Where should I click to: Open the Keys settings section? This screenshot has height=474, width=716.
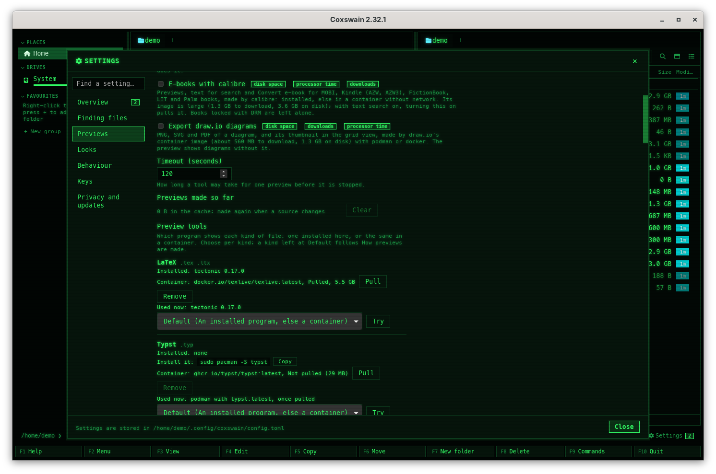[108, 182]
